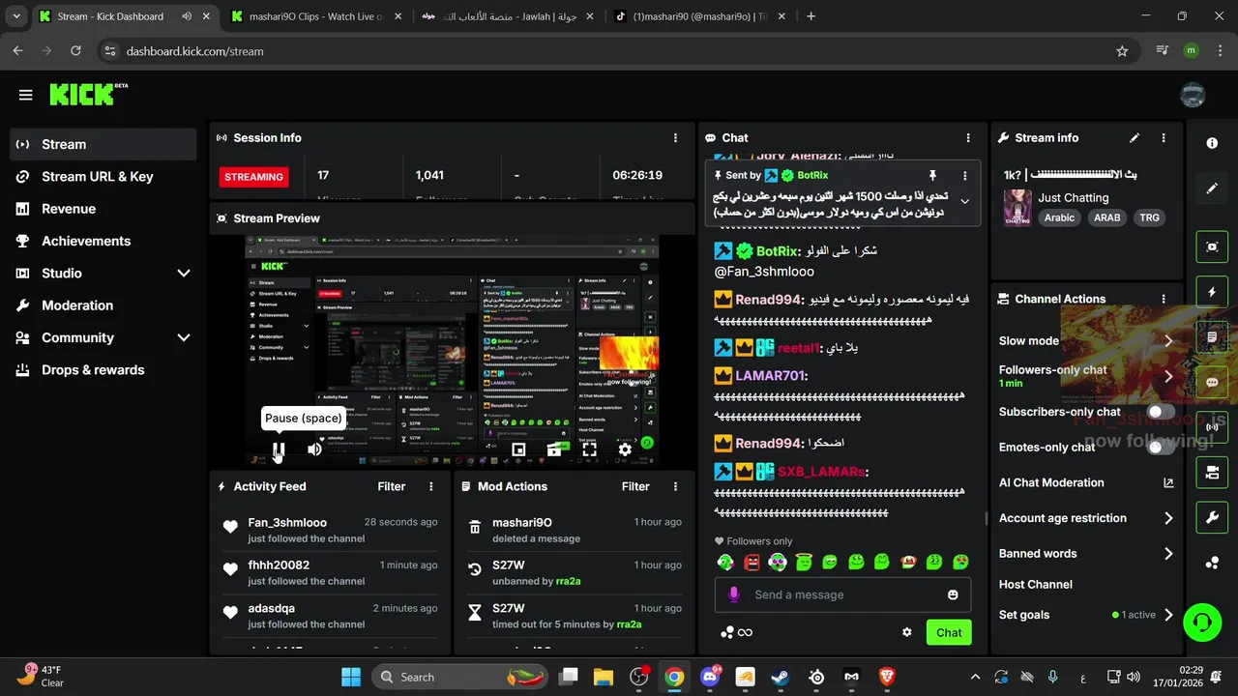This screenshot has height=696, width=1238.
Task: Click the purple microphone in message box
Action: [x=734, y=594]
